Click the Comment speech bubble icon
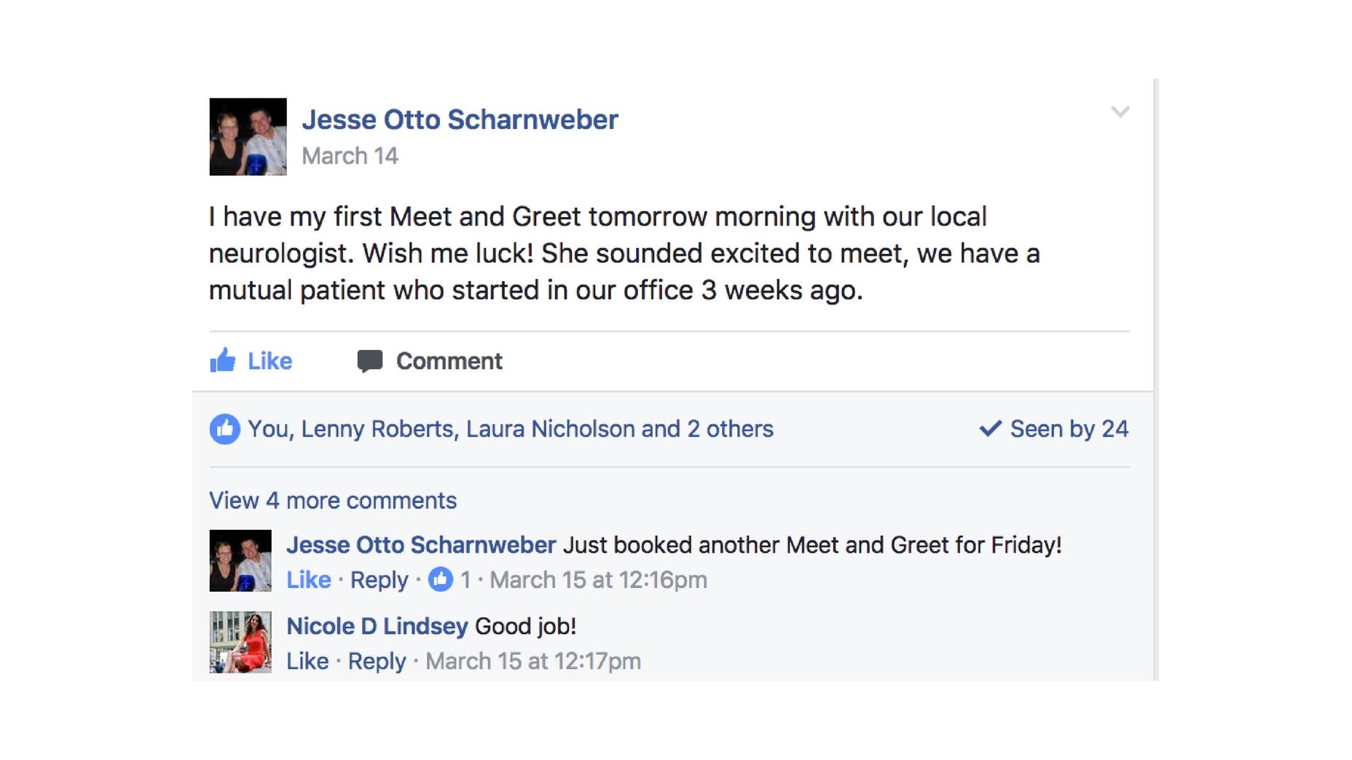 pos(370,361)
